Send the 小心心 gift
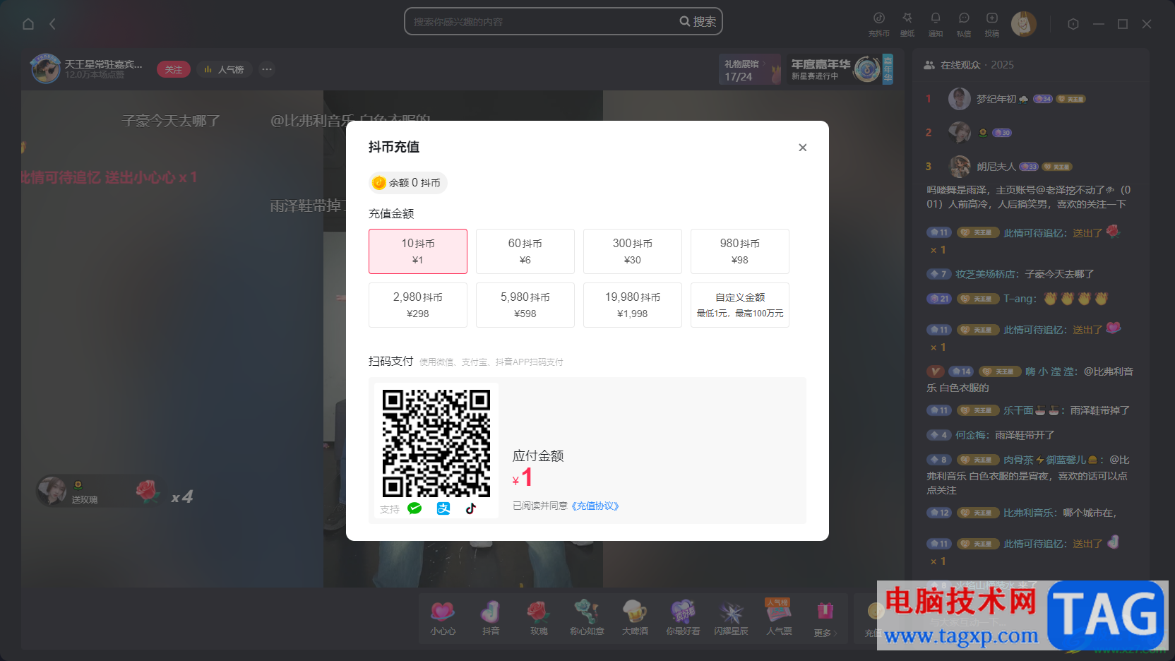Image resolution: width=1175 pixels, height=661 pixels. coord(443,618)
